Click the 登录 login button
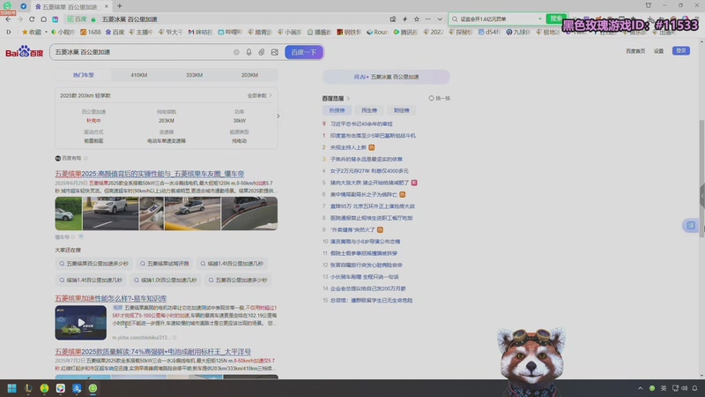The width and height of the screenshot is (705, 397). (681, 51)
